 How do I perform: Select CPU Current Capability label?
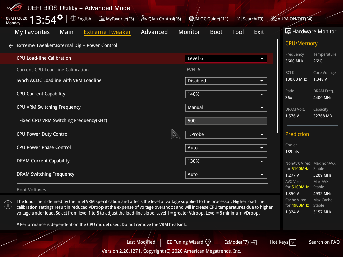[x=41, y=94]
